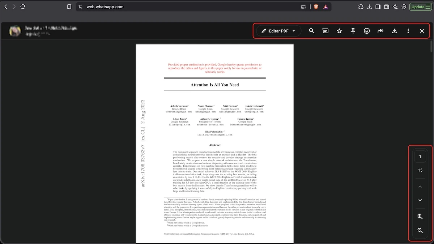Click the green Update button

418,7
